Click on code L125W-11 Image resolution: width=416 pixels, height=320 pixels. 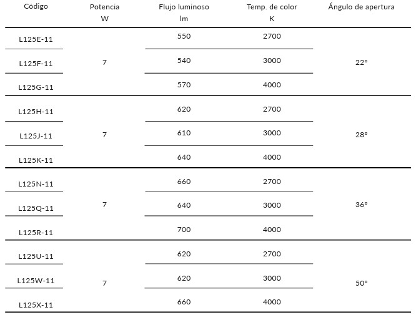36,281
